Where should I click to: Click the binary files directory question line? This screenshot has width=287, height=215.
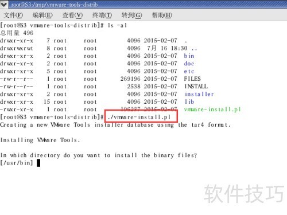pyautogui.click(x=99, y=155)
